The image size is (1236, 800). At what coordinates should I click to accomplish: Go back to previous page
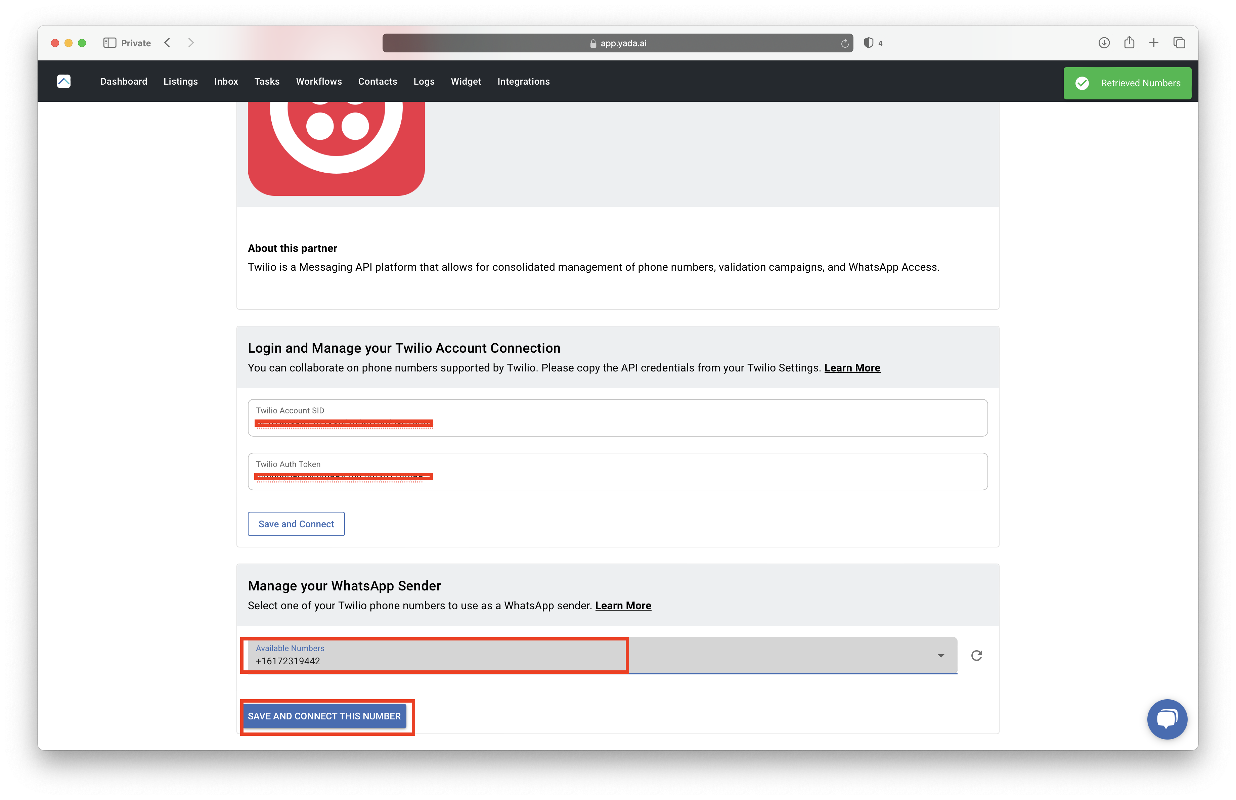tap(167, 43)
